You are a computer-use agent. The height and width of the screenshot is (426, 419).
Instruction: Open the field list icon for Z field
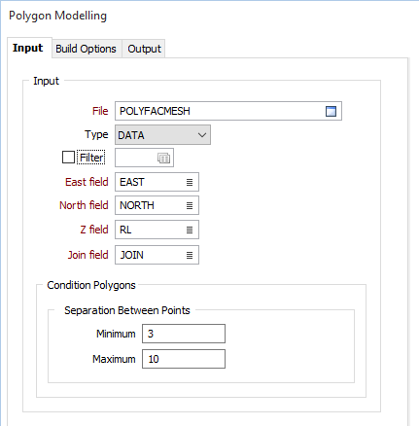tap(190, 230)
